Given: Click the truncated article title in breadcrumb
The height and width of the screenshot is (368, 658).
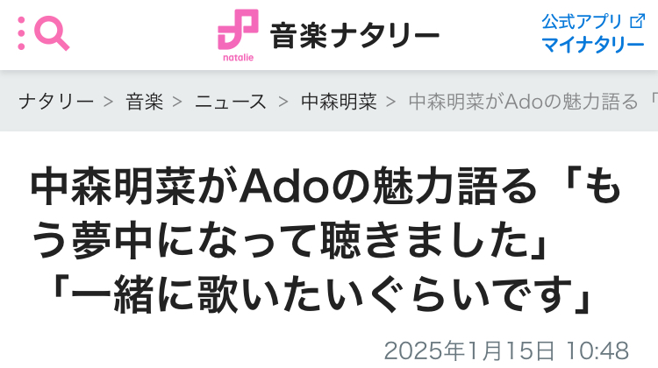Looking at the screenshot, I should point(533,102).
